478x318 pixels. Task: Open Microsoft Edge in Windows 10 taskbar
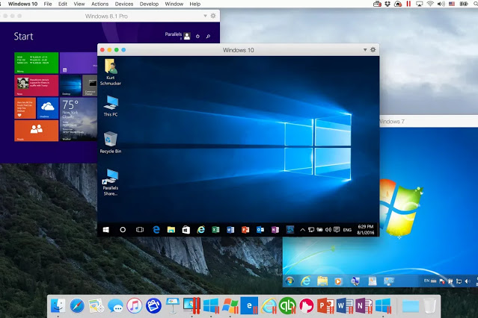[x=156, y=230]
